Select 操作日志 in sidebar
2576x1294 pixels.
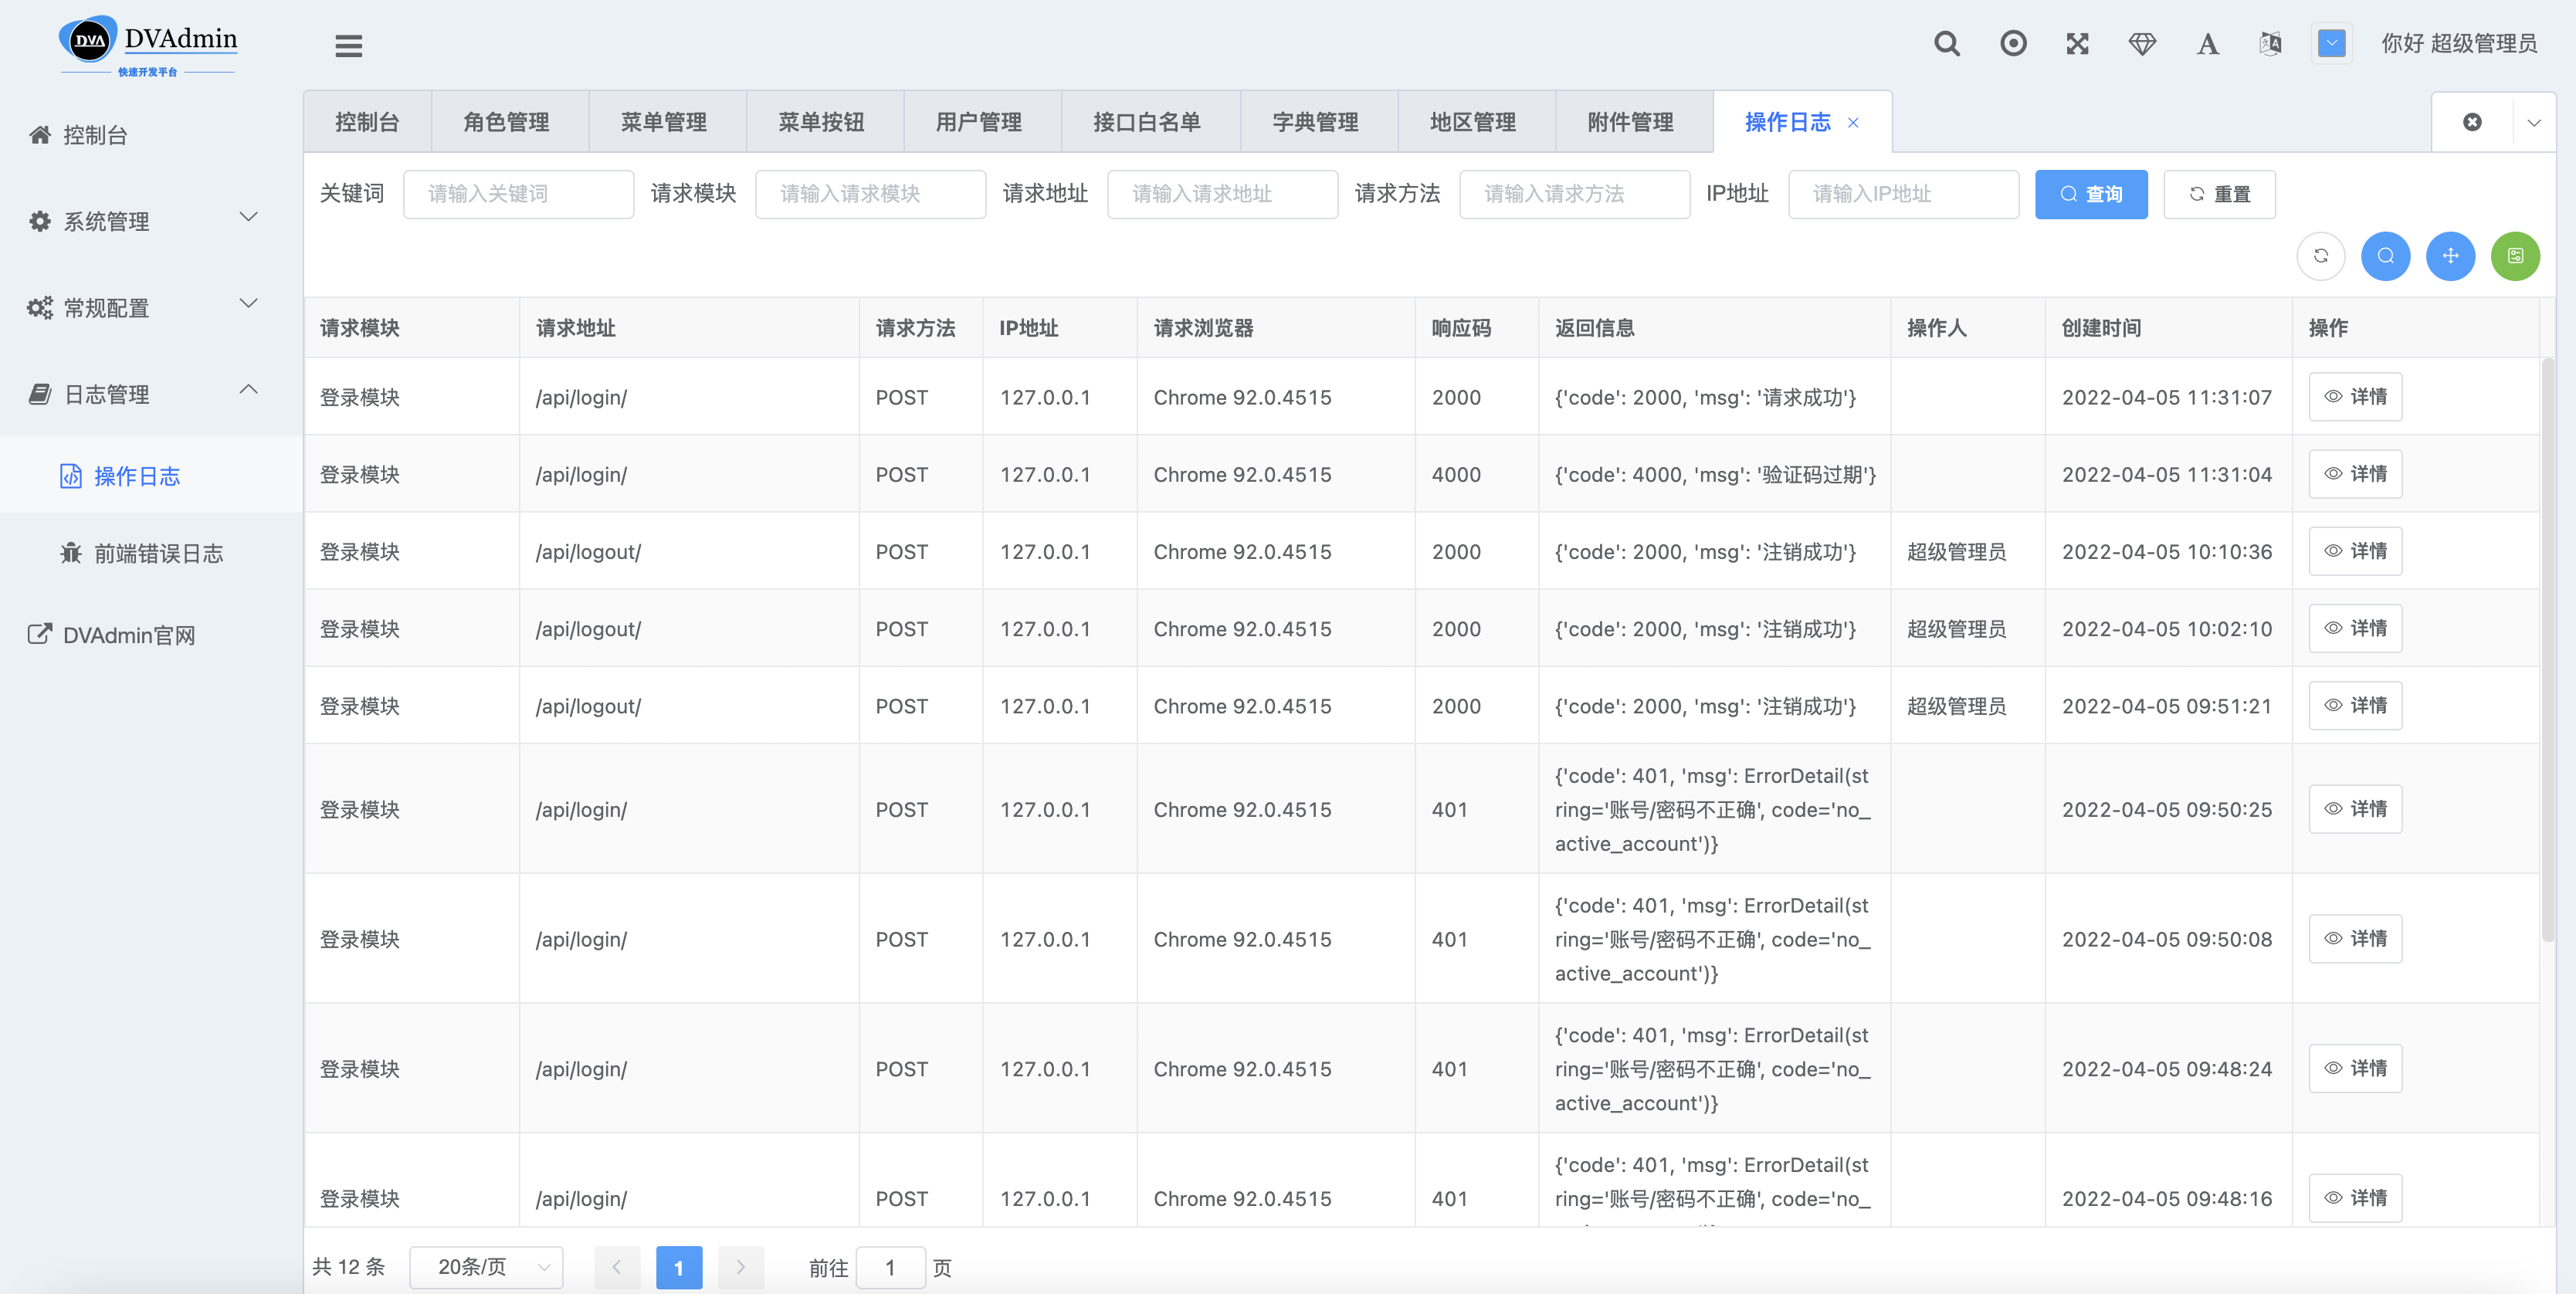pyautogui.click(x=151, y=476)
